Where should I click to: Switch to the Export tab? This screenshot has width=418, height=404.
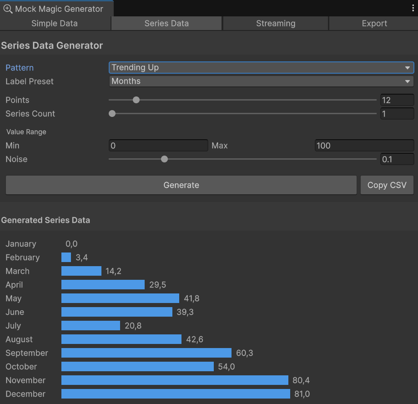click(374, 24)
